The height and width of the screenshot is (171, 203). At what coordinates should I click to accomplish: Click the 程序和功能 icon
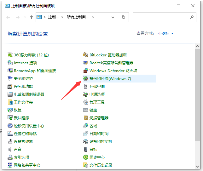tap(10, 86)
